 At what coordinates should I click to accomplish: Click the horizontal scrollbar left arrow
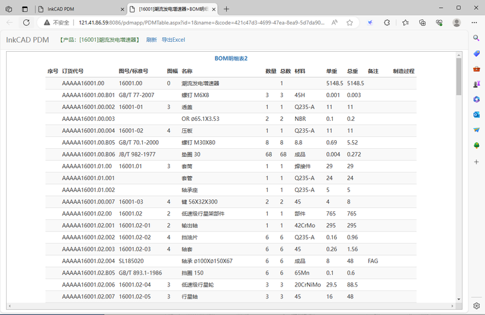[10, 306]
